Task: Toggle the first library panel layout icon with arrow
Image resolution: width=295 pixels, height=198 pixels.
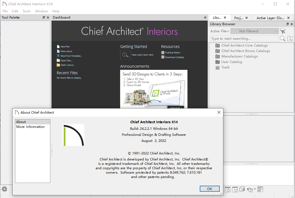Action: tap(228, 189)
